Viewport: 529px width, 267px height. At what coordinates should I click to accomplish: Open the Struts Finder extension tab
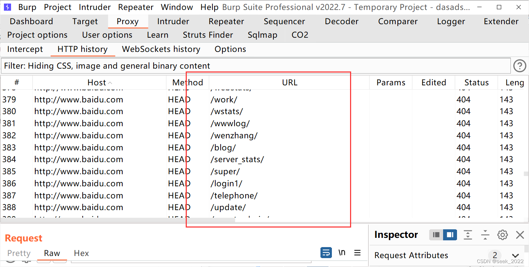click(208, 35)
